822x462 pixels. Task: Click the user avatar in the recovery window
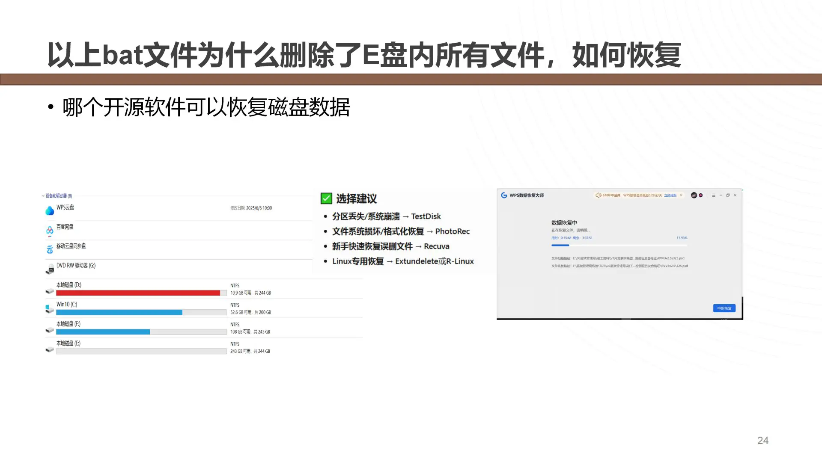tap(694, 195)
